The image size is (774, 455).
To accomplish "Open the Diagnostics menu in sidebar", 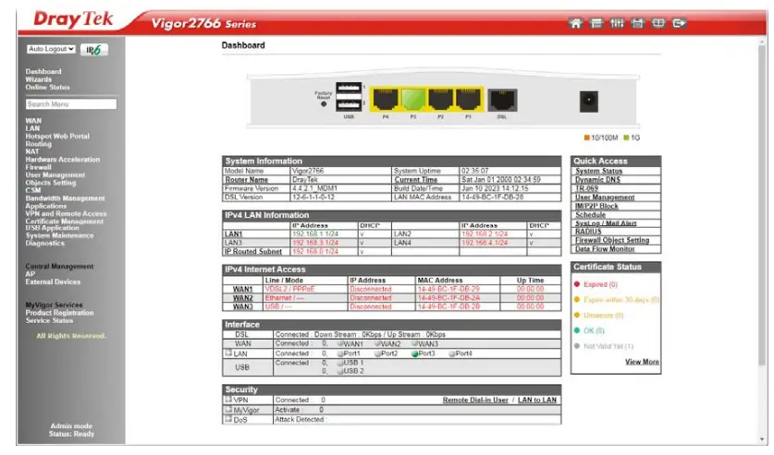I will (x=45, y=244).
